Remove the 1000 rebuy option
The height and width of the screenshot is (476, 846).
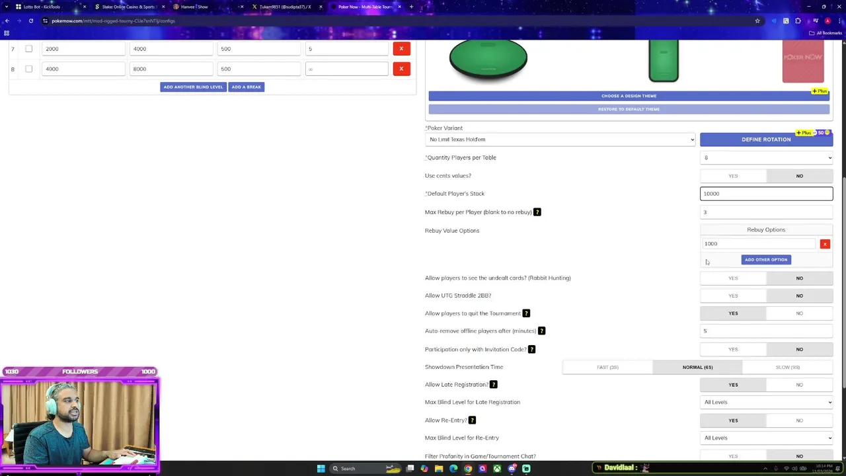pyautogui.click(x=825, y=244)
